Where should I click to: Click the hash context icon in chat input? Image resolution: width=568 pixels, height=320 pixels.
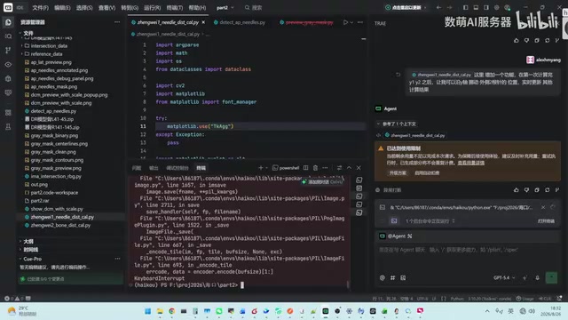click(x=392, y=277)
